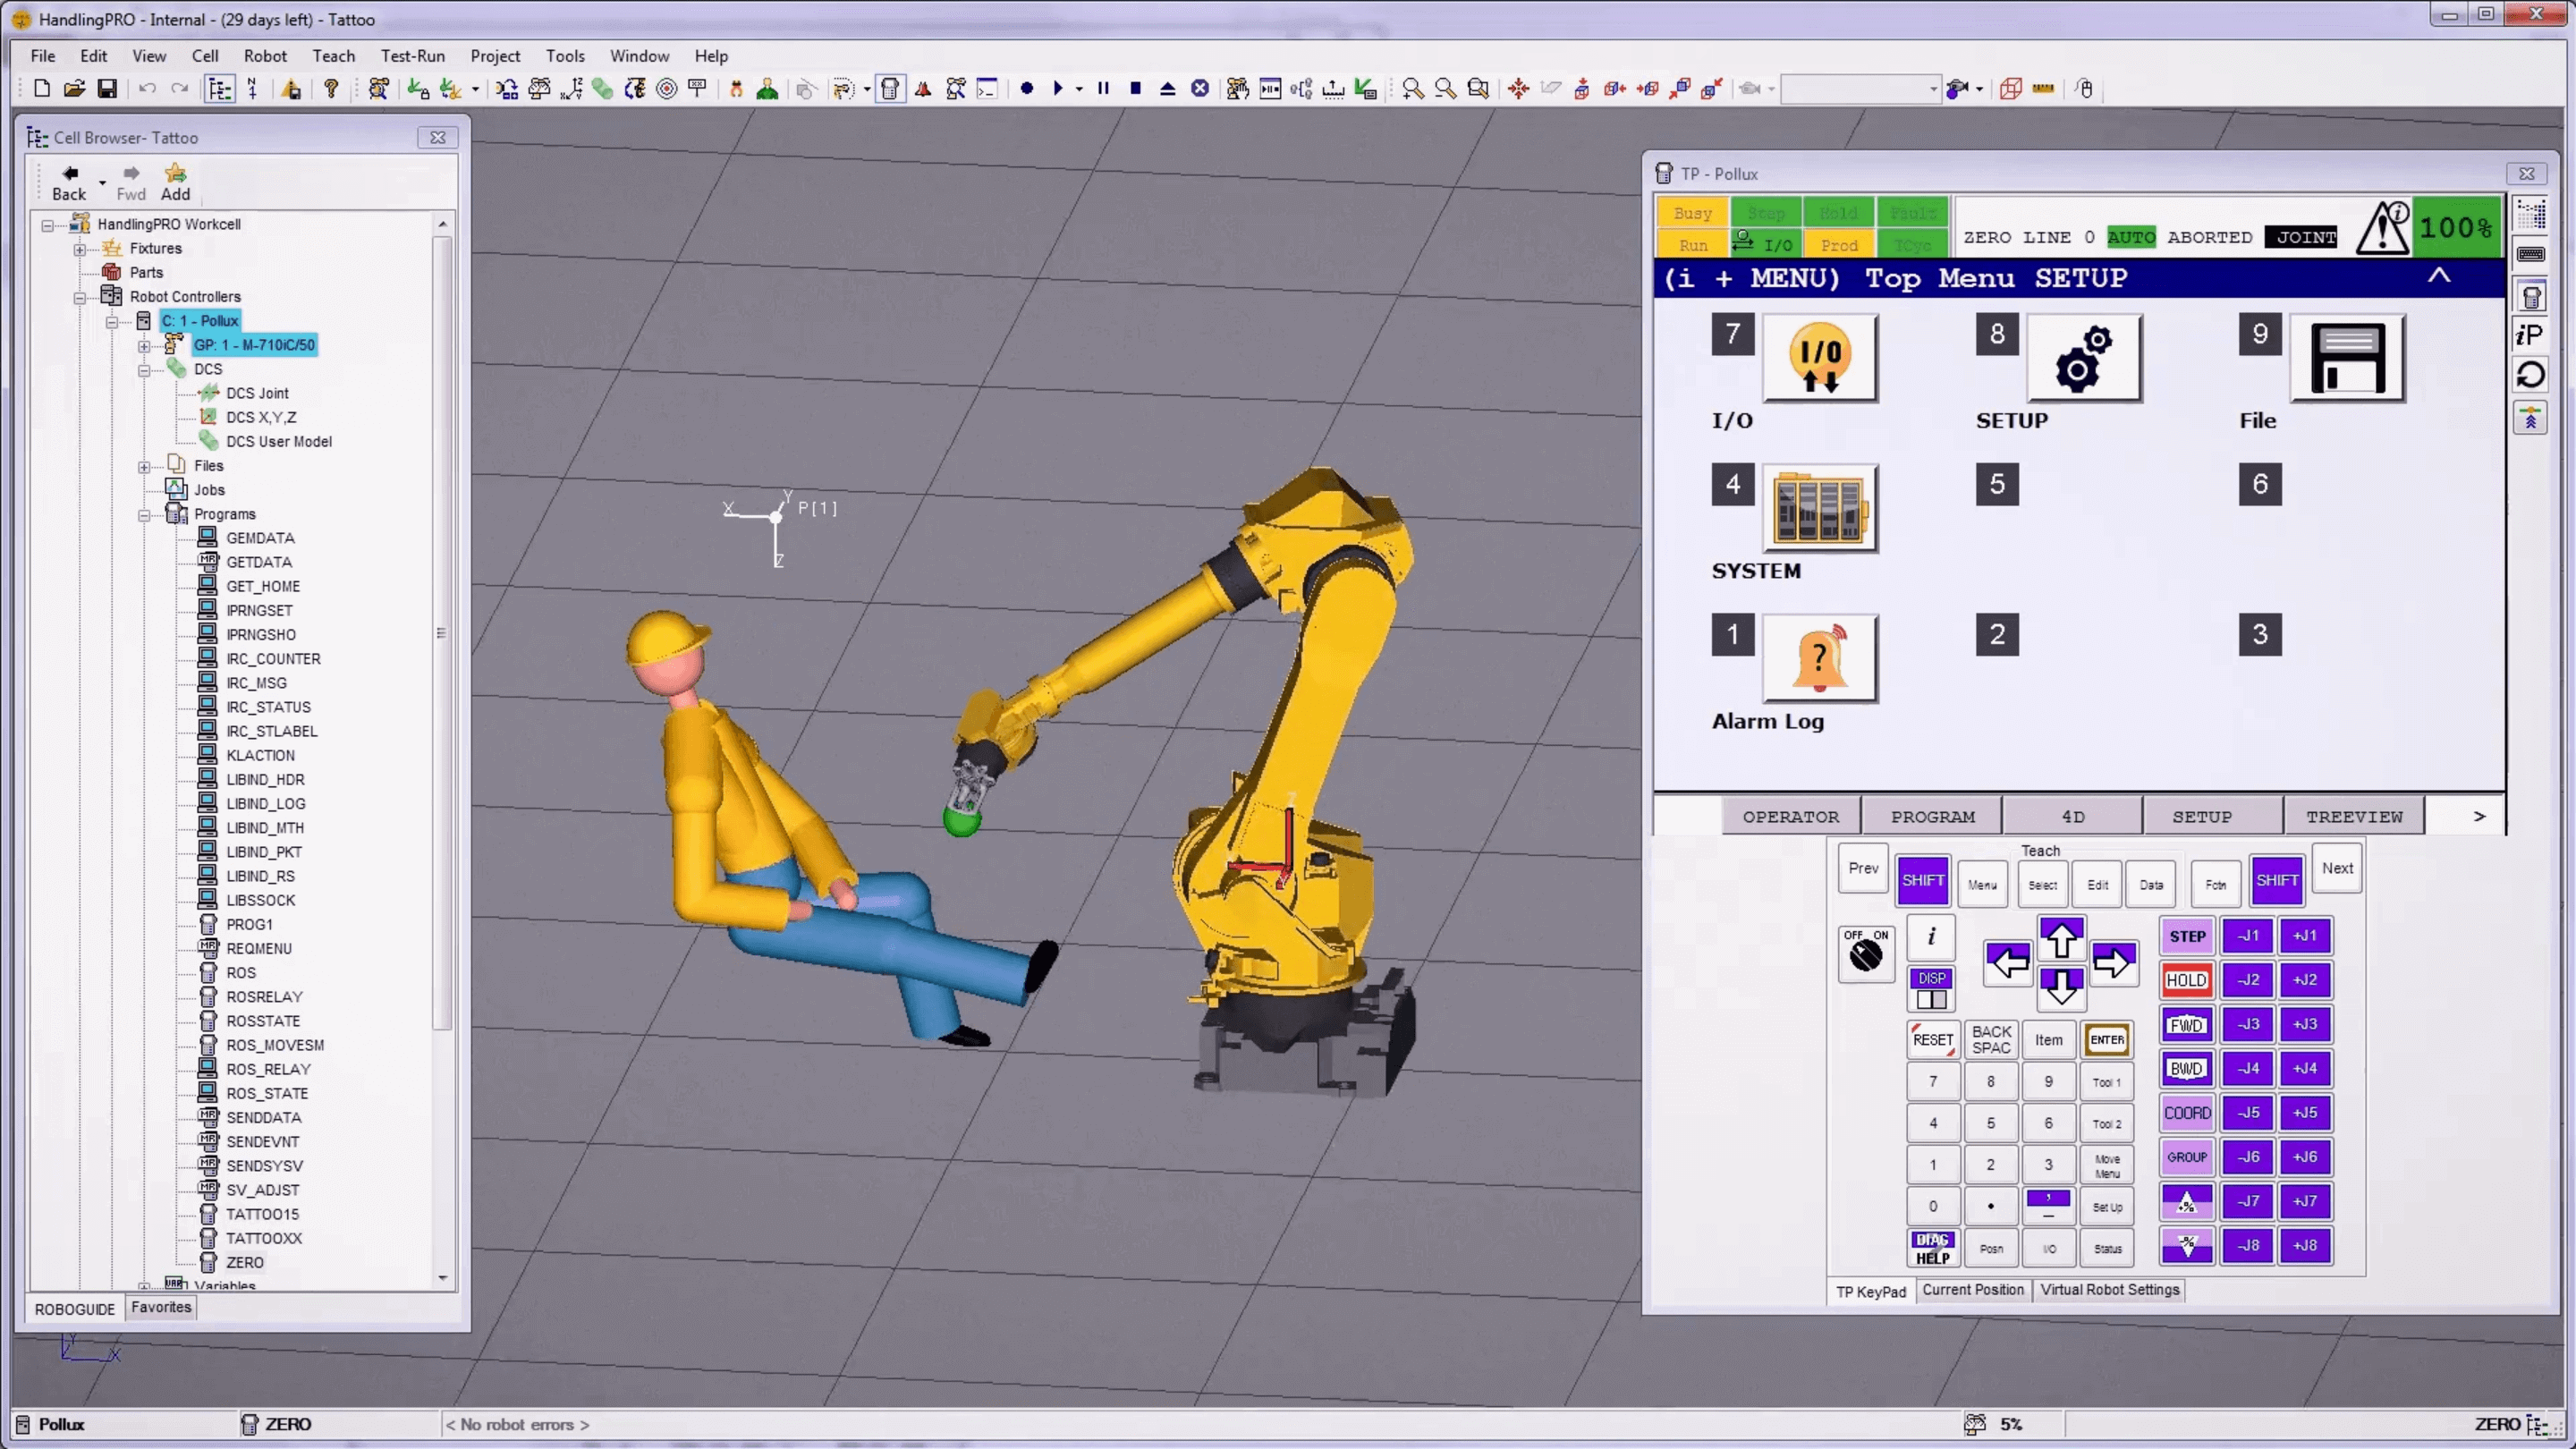Open the SETUP gears icon
This screenshot has width=2576, height=1449.
click(2083, 358)
